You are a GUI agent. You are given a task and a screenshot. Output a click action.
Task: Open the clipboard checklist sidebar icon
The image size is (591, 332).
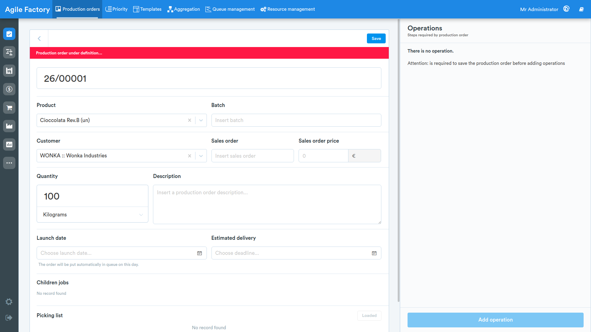pyautogui.click(x=9, y=34)
